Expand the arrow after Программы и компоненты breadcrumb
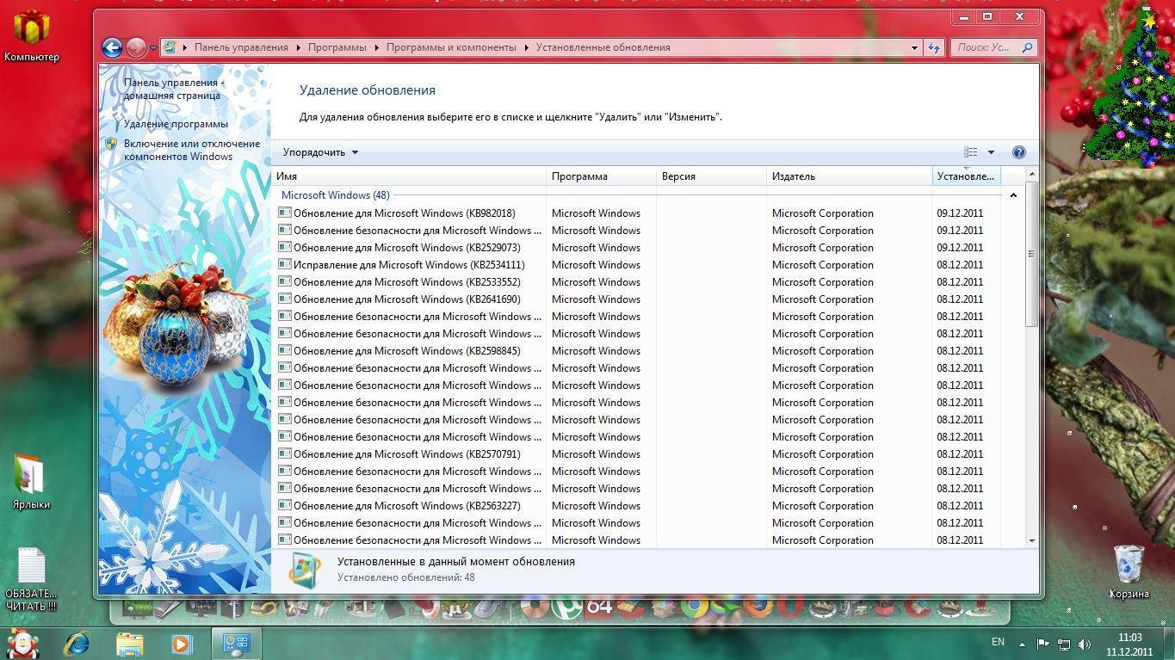Screen dimensions: 1175x660 (x=526, y=47)
